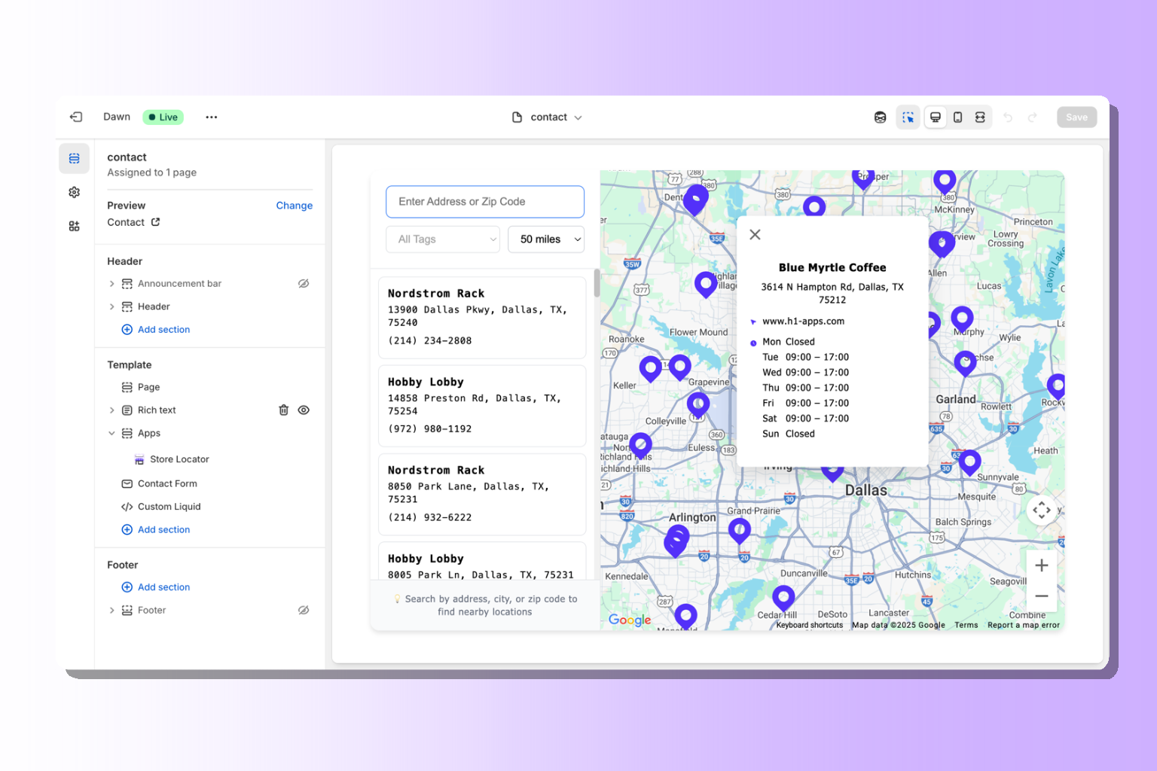Add section in Template group

[x=156, y=530]
